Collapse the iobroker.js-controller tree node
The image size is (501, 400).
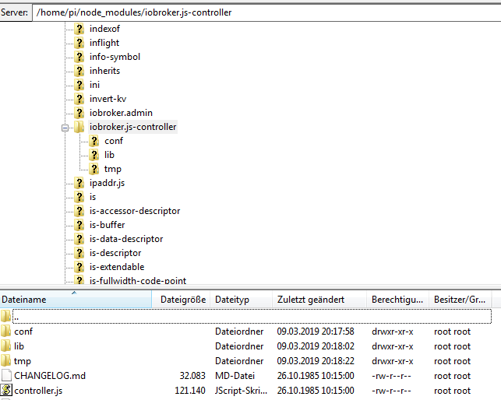pyautogui.click(x=65, y=128)
